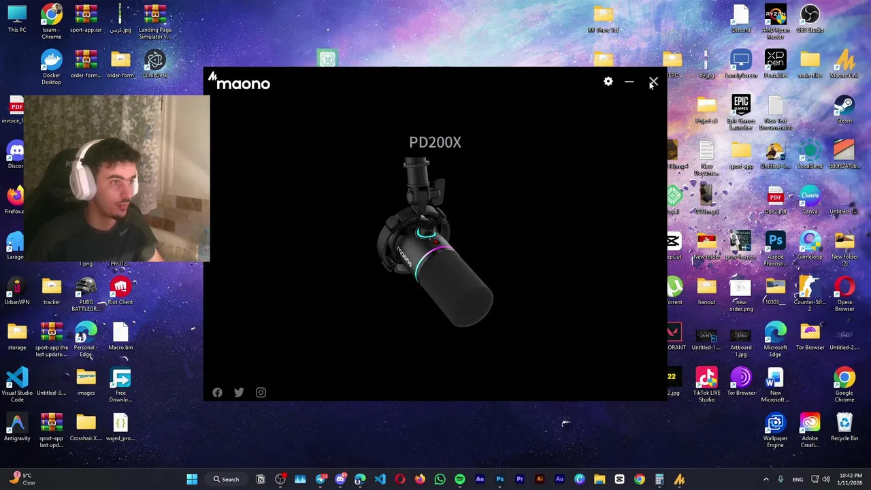871x490 pixels.
Task: Select the Macro.bin file on desktop
Action: click(120, 337)
